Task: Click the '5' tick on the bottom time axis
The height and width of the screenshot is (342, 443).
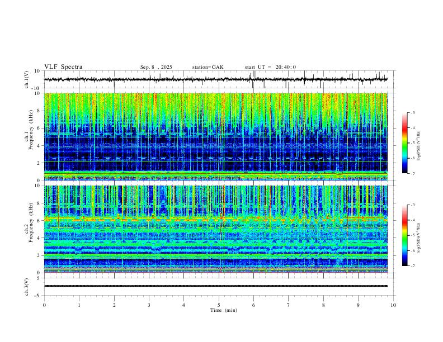Action: 219,305
